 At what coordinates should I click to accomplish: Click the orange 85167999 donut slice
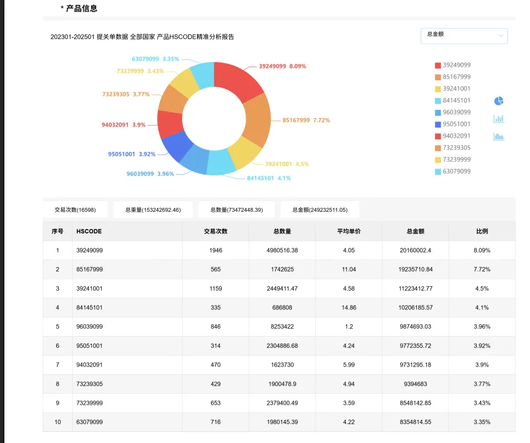click(x=256, y=119)
